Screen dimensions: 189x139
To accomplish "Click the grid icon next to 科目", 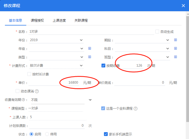I will (176, 49).
